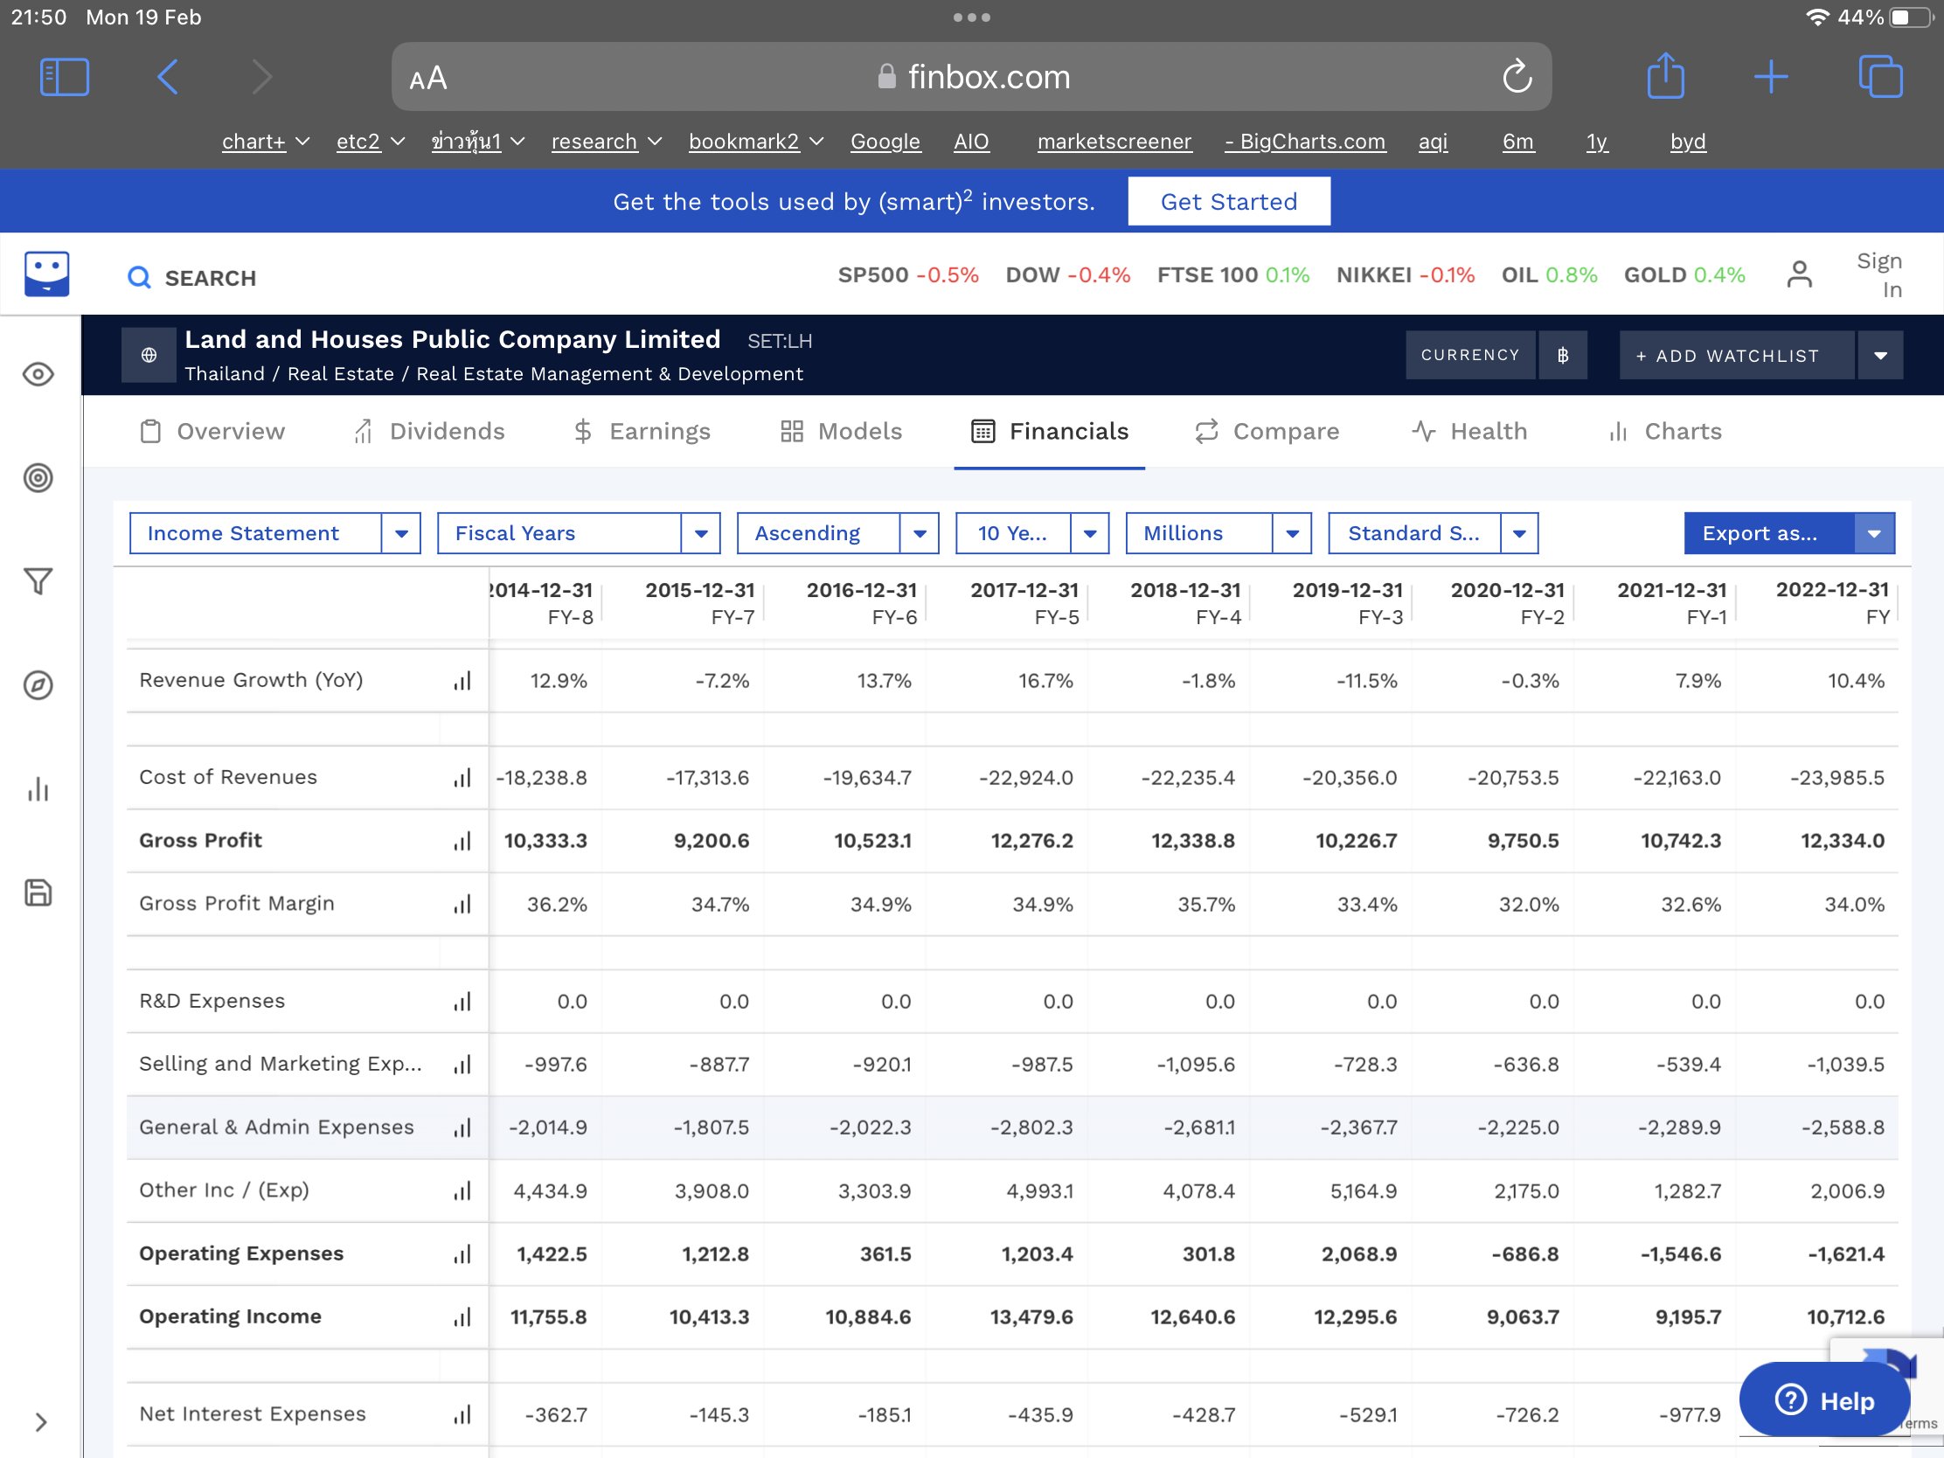This screenshot has width=1944, height=1458.
Task: Chart Other Inc / (Exp) row icon
Action: [x=462, y=1191]
